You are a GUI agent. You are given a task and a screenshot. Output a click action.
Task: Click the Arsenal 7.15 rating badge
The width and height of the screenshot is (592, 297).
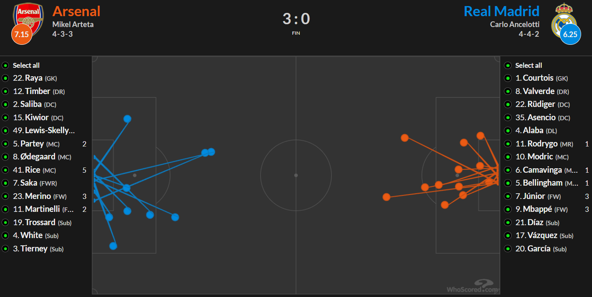tap(21, 34)
